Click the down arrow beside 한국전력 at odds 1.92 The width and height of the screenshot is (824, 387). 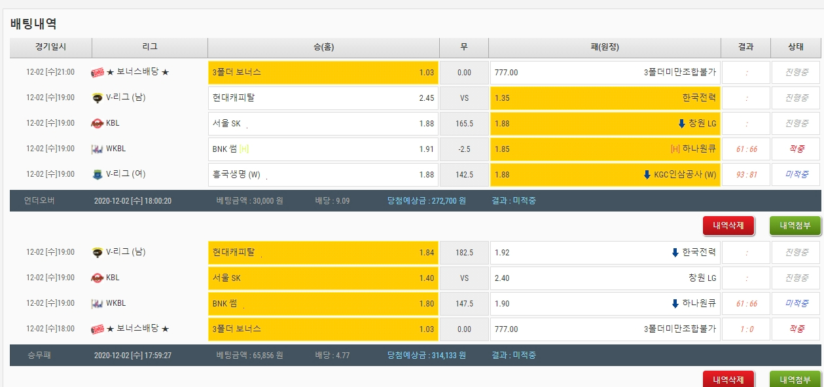pos(675,253)
